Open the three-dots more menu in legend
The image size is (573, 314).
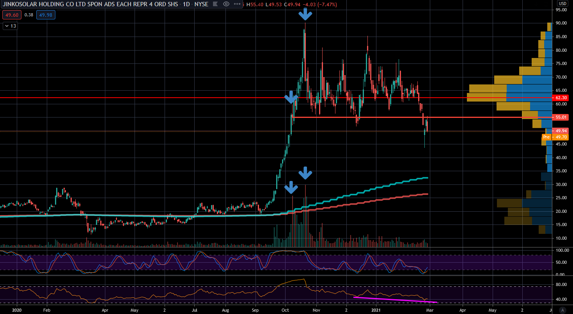tap(236, 4)
